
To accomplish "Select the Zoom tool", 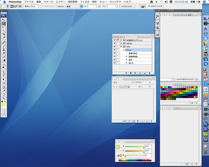I will [4, 98].
